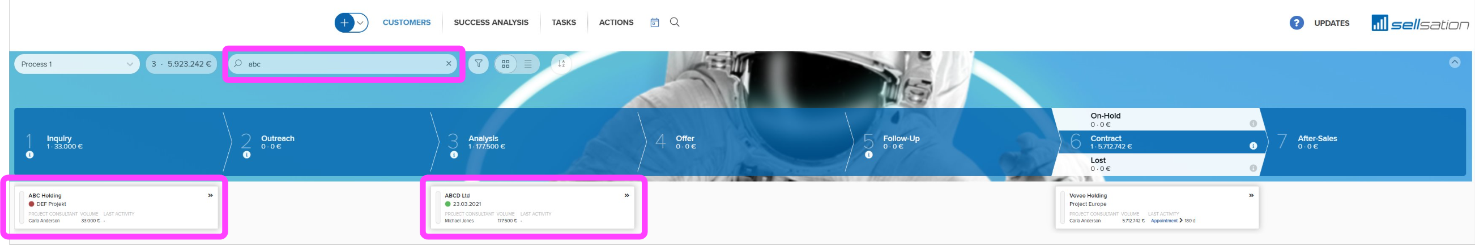Viewport: 1475px width, 250px height.
Task: Expand the arrow next to plus button
Action: (360, 23)
